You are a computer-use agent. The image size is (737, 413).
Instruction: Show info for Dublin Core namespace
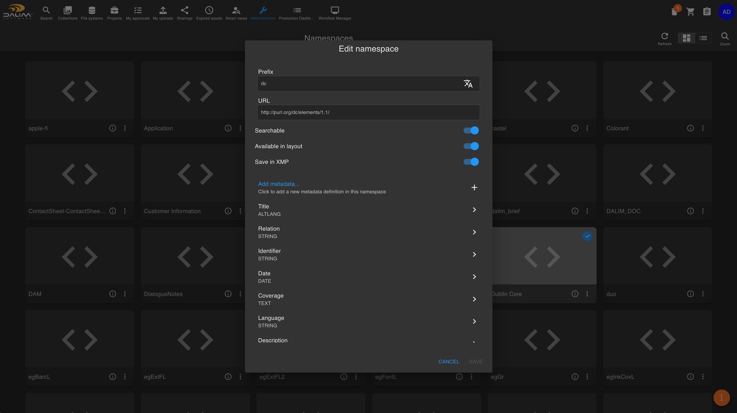[575, 294]
